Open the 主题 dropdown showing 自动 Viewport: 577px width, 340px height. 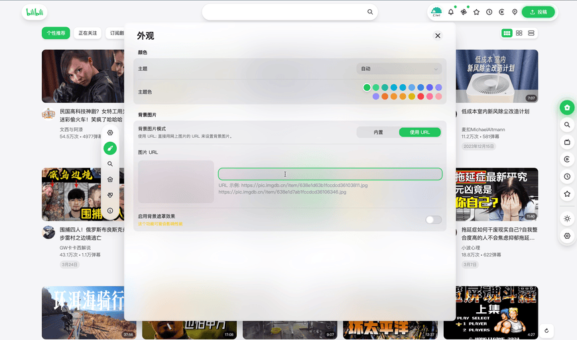(399, 69)
